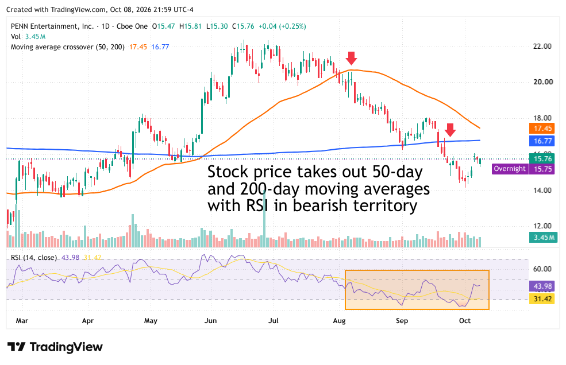Click the 60.00 RSI axis label

point(542,269)
